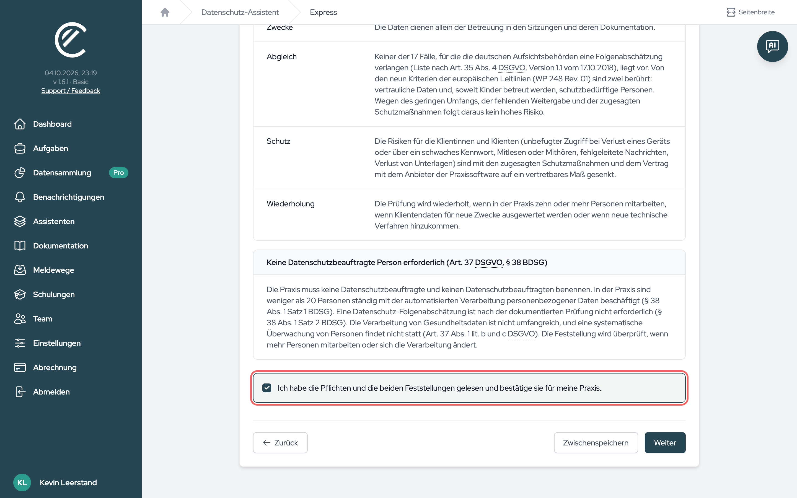
Task: Open the KL user avatar
Action: pyautogui.click(x=22, y=483)
